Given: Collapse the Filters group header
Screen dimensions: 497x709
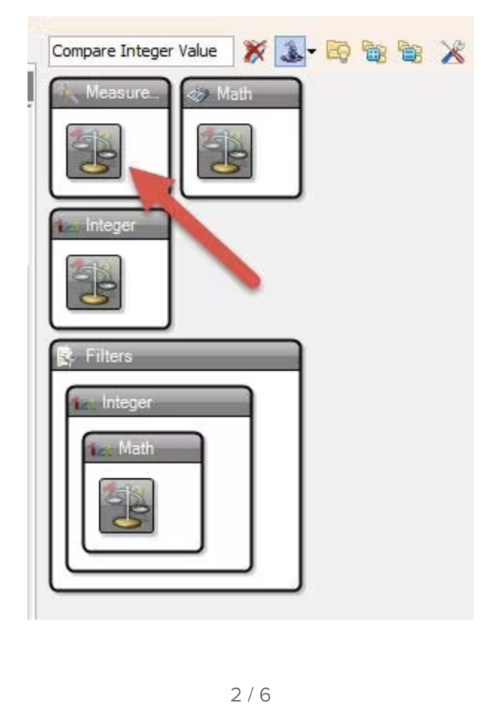Looking at the screenshot, I should [176, 356].
